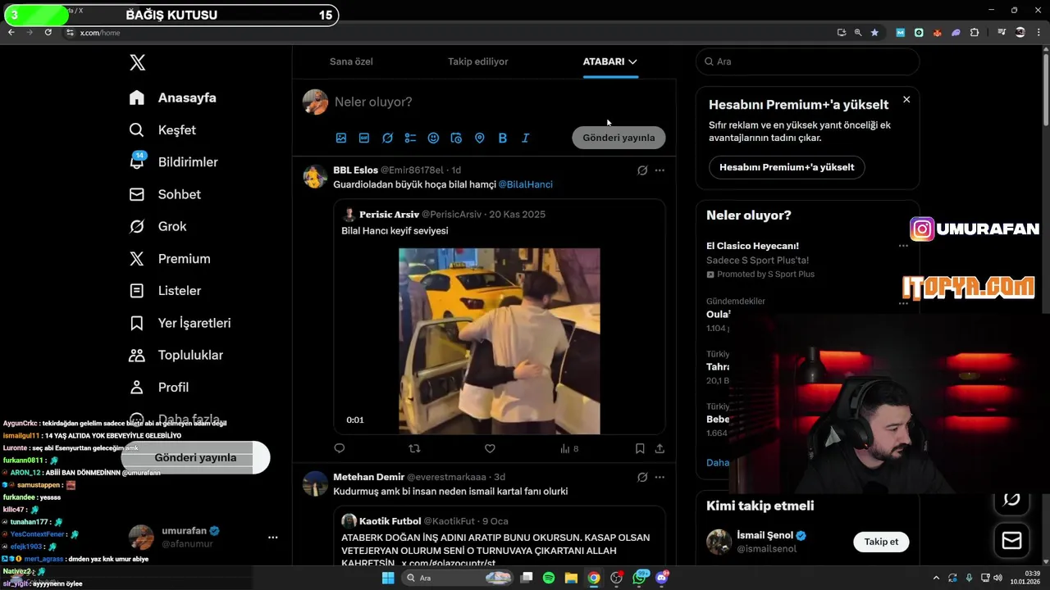Image resolution: width=1050 pixels, height=590 pixels.
Task: Go back in the browser
Action: click(x=11, y=32)
